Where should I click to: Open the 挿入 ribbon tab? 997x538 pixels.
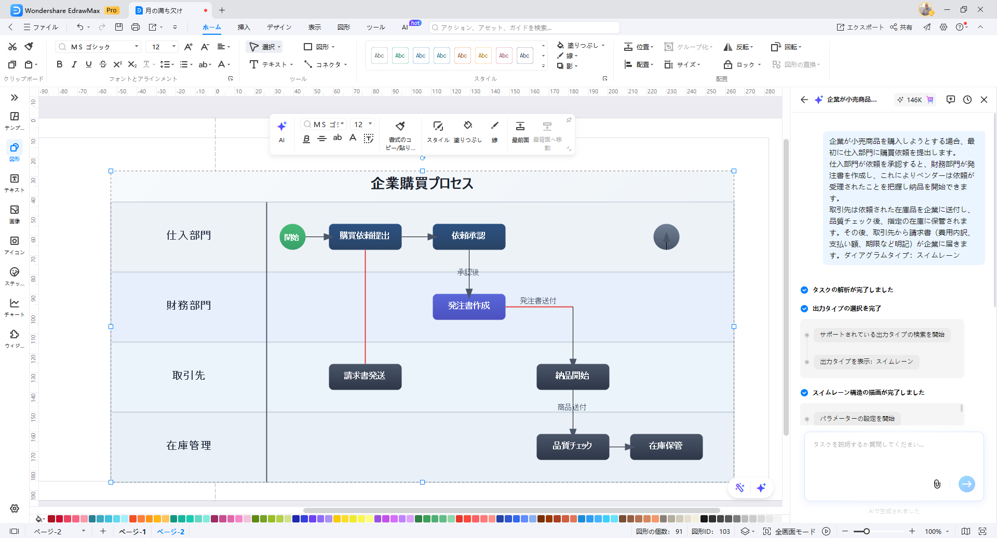coord(244,27)
